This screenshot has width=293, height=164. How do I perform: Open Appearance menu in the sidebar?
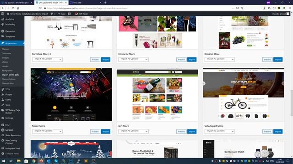pos(12,43)
